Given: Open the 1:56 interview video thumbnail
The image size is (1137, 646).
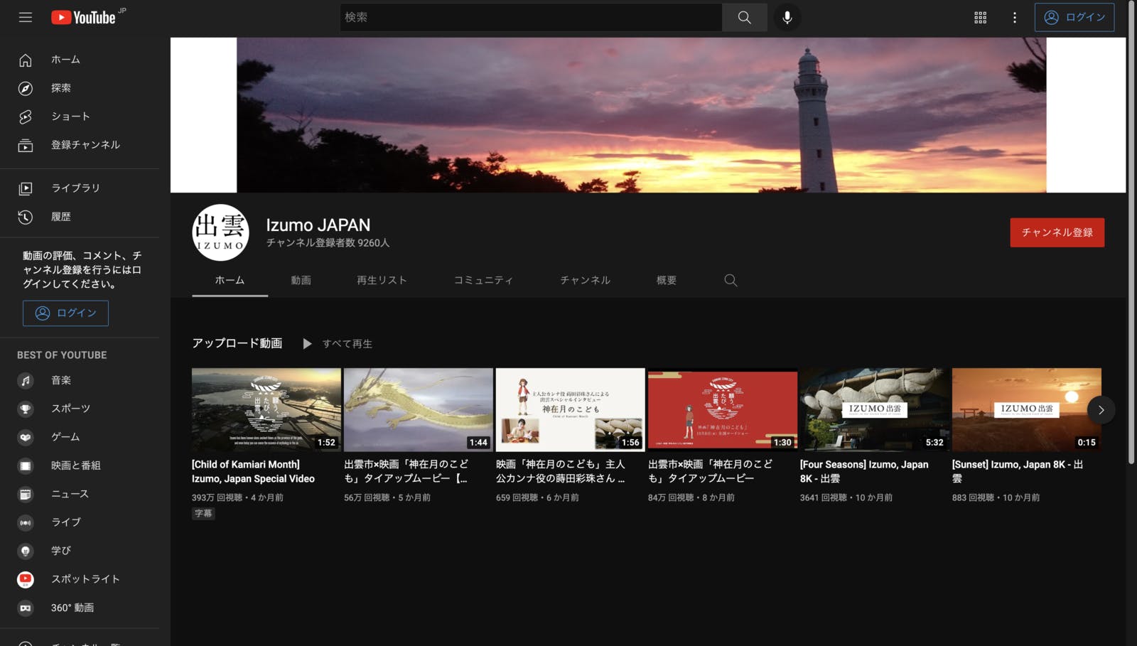Looking at the screenshot, I should [571, 409].
